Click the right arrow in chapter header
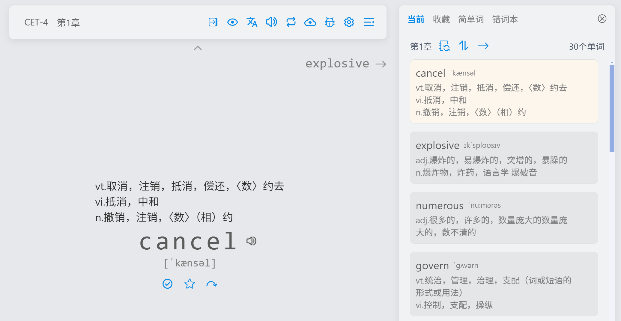The width and height of the screenshot is (621, 321). pyautogui.click(x=483, y=46)
